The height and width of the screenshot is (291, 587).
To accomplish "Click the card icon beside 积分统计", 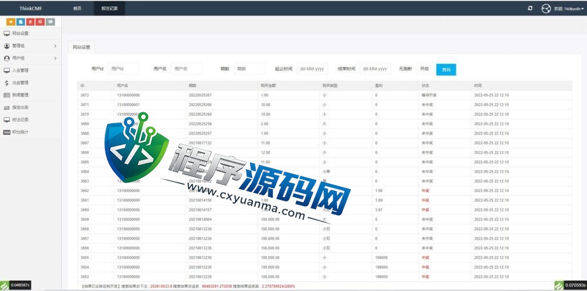I will click(7, 132).
